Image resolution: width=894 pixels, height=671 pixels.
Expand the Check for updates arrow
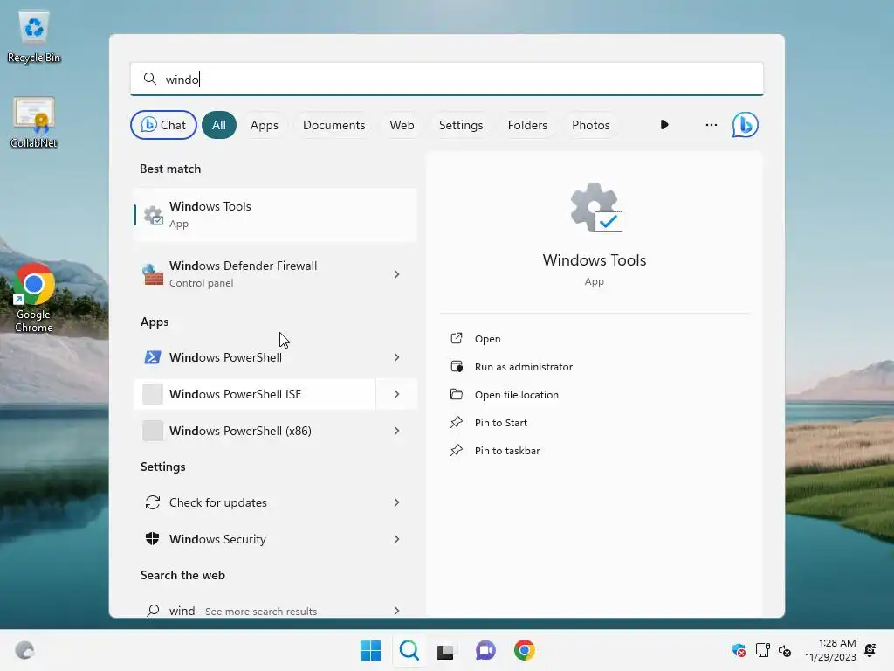[397, 502]
